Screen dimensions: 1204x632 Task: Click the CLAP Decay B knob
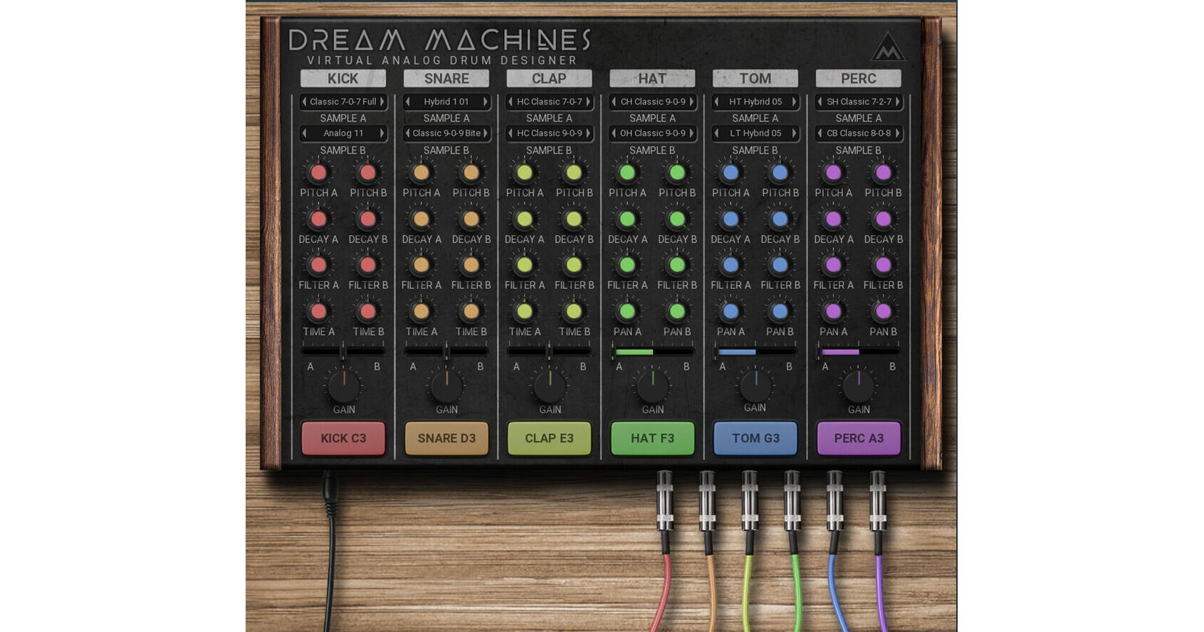pos(574,218)
